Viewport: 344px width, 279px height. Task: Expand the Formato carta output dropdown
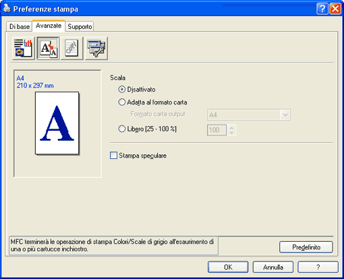[x=285, y=115]
